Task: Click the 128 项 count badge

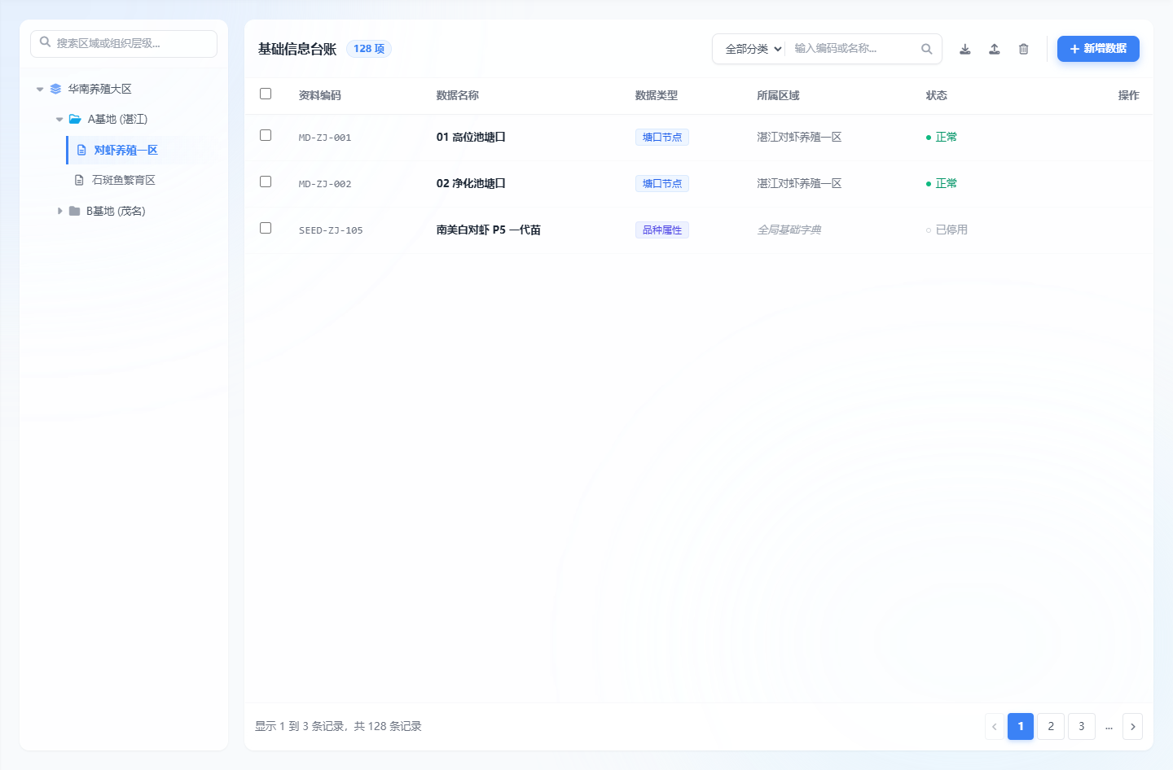Action: [369, 49]
